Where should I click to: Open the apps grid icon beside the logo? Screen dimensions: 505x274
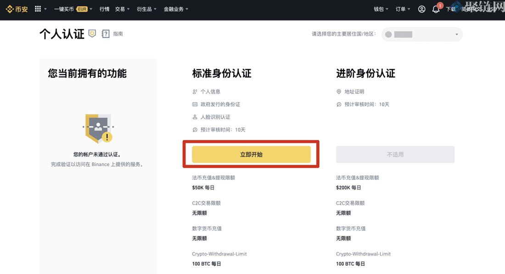tap(39, 9)
